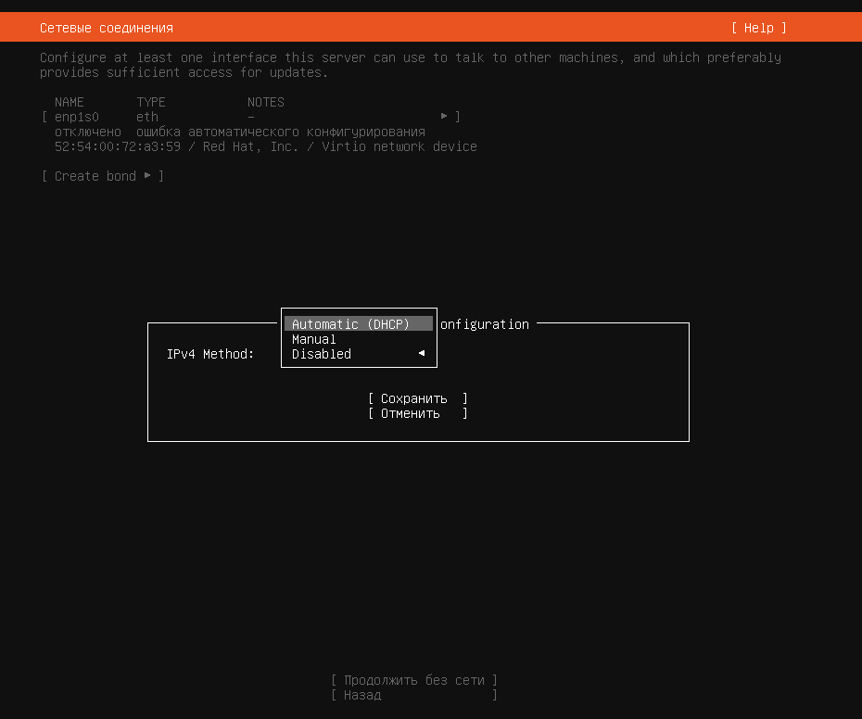Select the enp1s0 network interface row
The width and height of the screenshot is (862, 719).
click(x=250, y=117)
